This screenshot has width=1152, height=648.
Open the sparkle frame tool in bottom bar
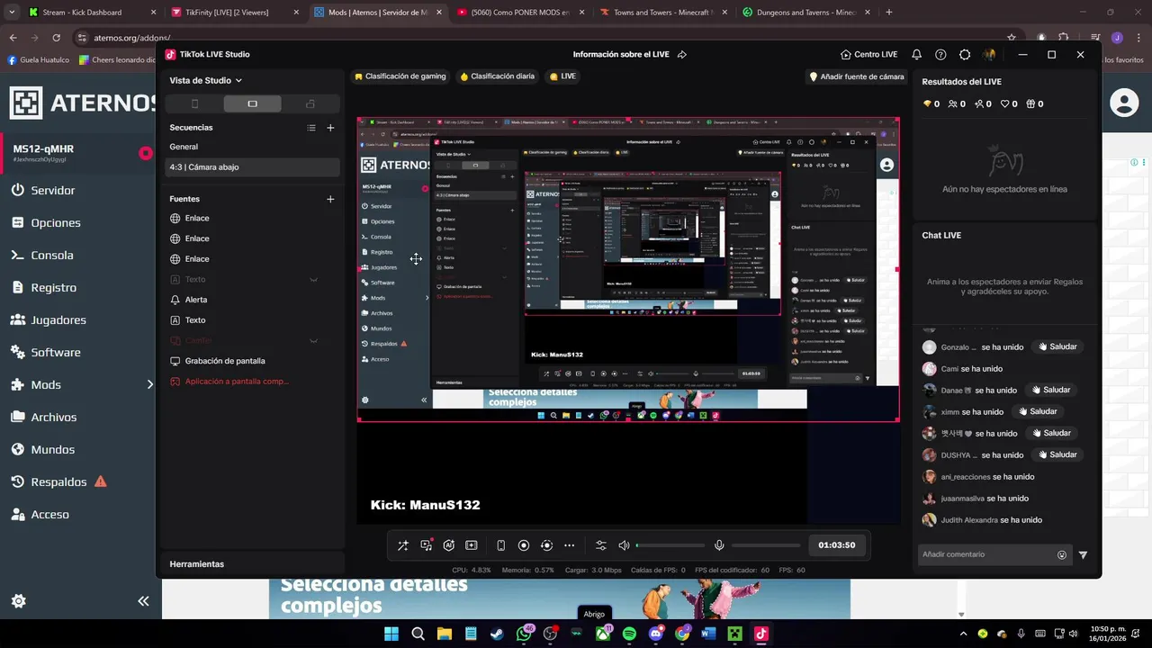click(x=471, y=545)
